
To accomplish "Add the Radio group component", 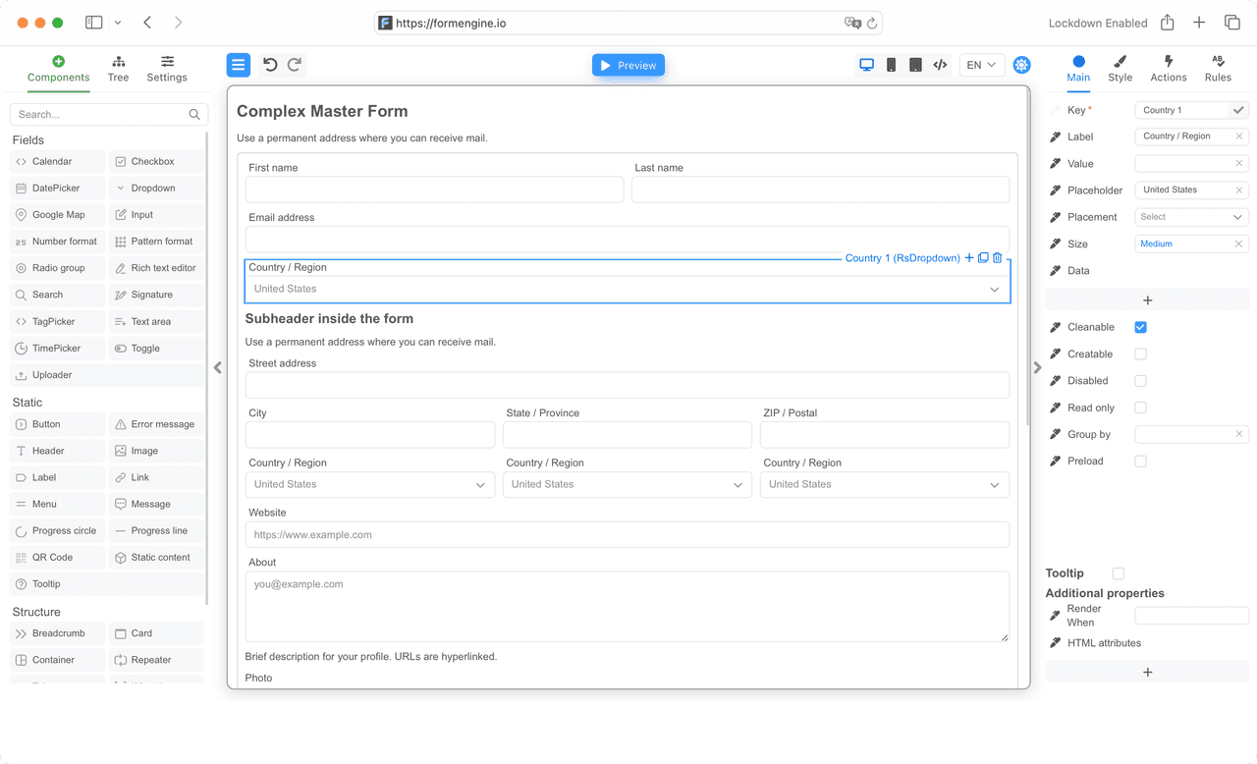I will coord(57,268).
